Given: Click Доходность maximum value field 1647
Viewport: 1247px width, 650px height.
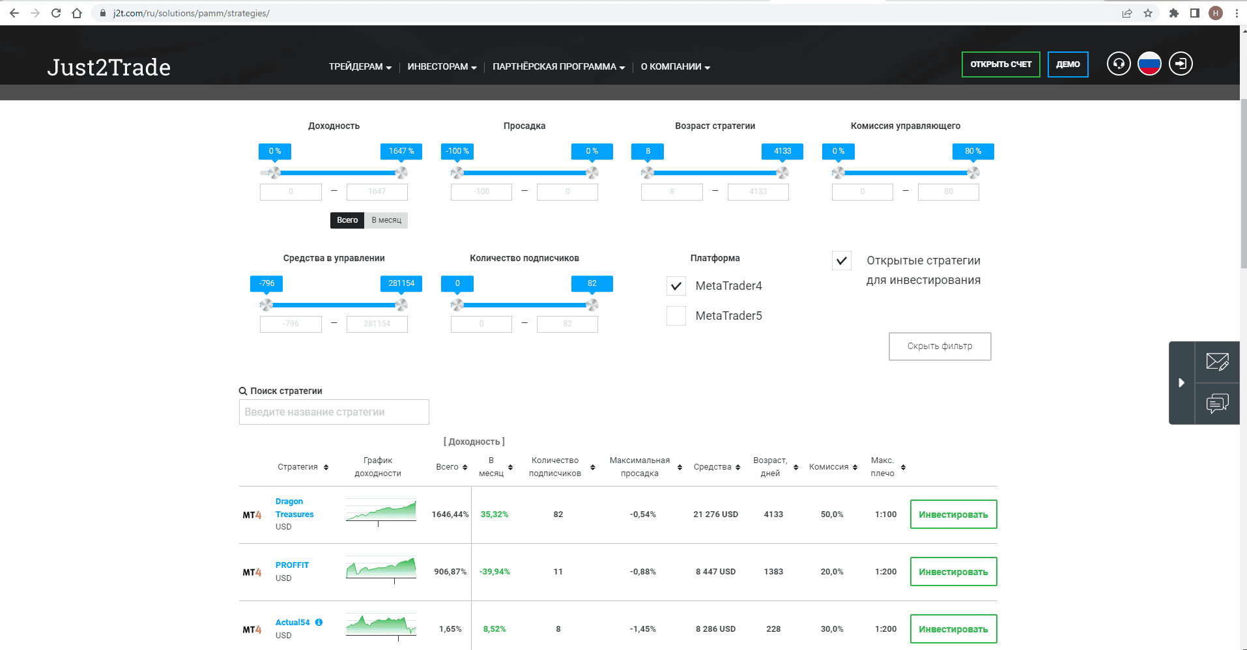Looking at the screenshot, I should click(x=377, y=191).
